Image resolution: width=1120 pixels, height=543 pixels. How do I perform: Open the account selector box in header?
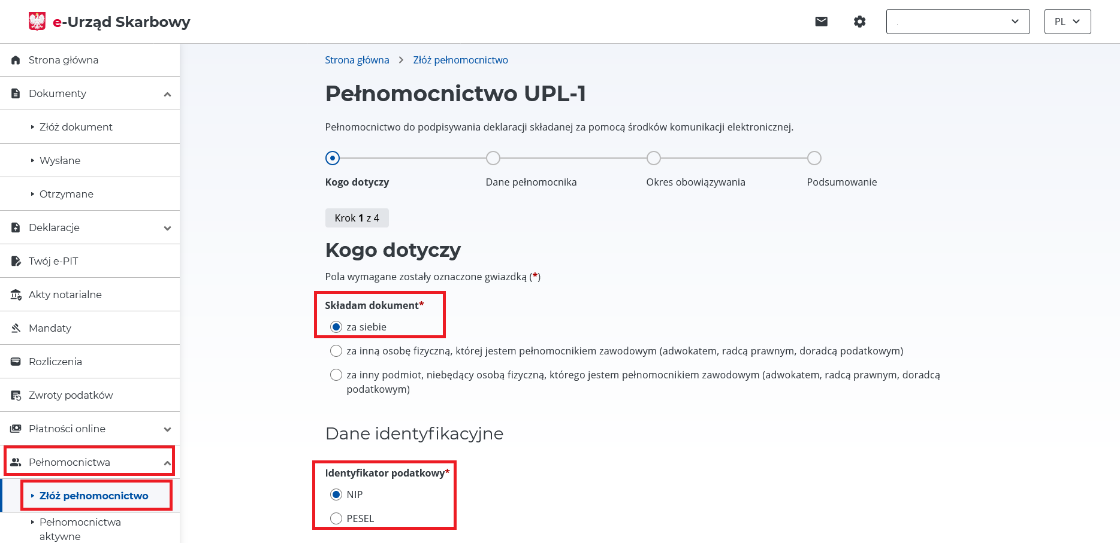coord(958,22)
